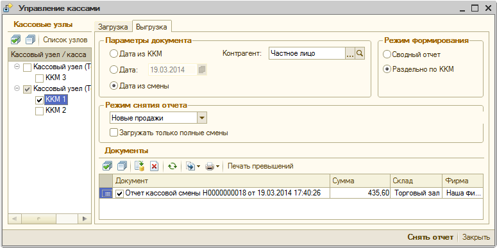Select Дата из ККМ radio option
The image size is (497, 248).
[114, 54]
